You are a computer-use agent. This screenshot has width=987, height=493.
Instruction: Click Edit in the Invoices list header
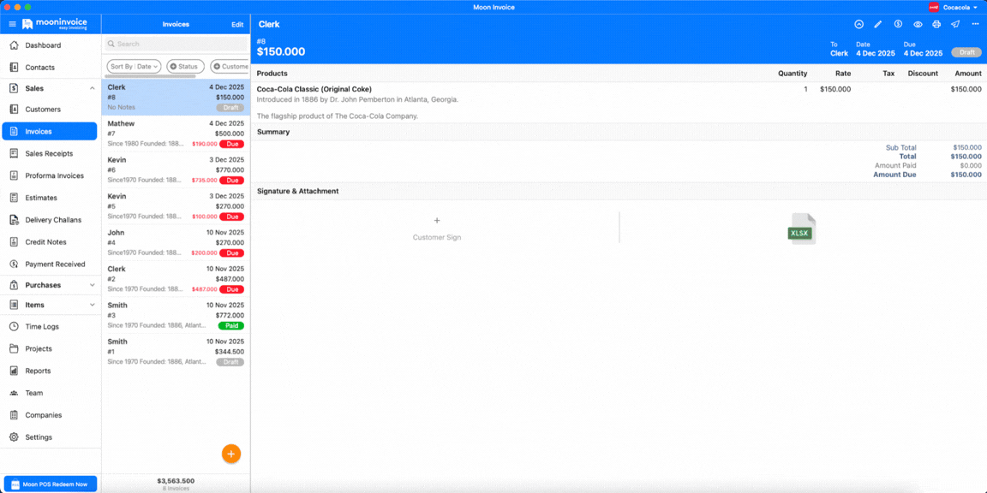(237, 25)
